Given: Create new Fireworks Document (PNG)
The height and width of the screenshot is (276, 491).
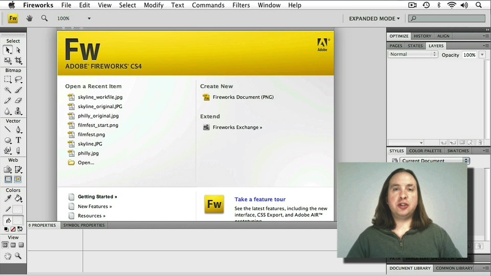Looking at the screenshot, I should point(243,97).
